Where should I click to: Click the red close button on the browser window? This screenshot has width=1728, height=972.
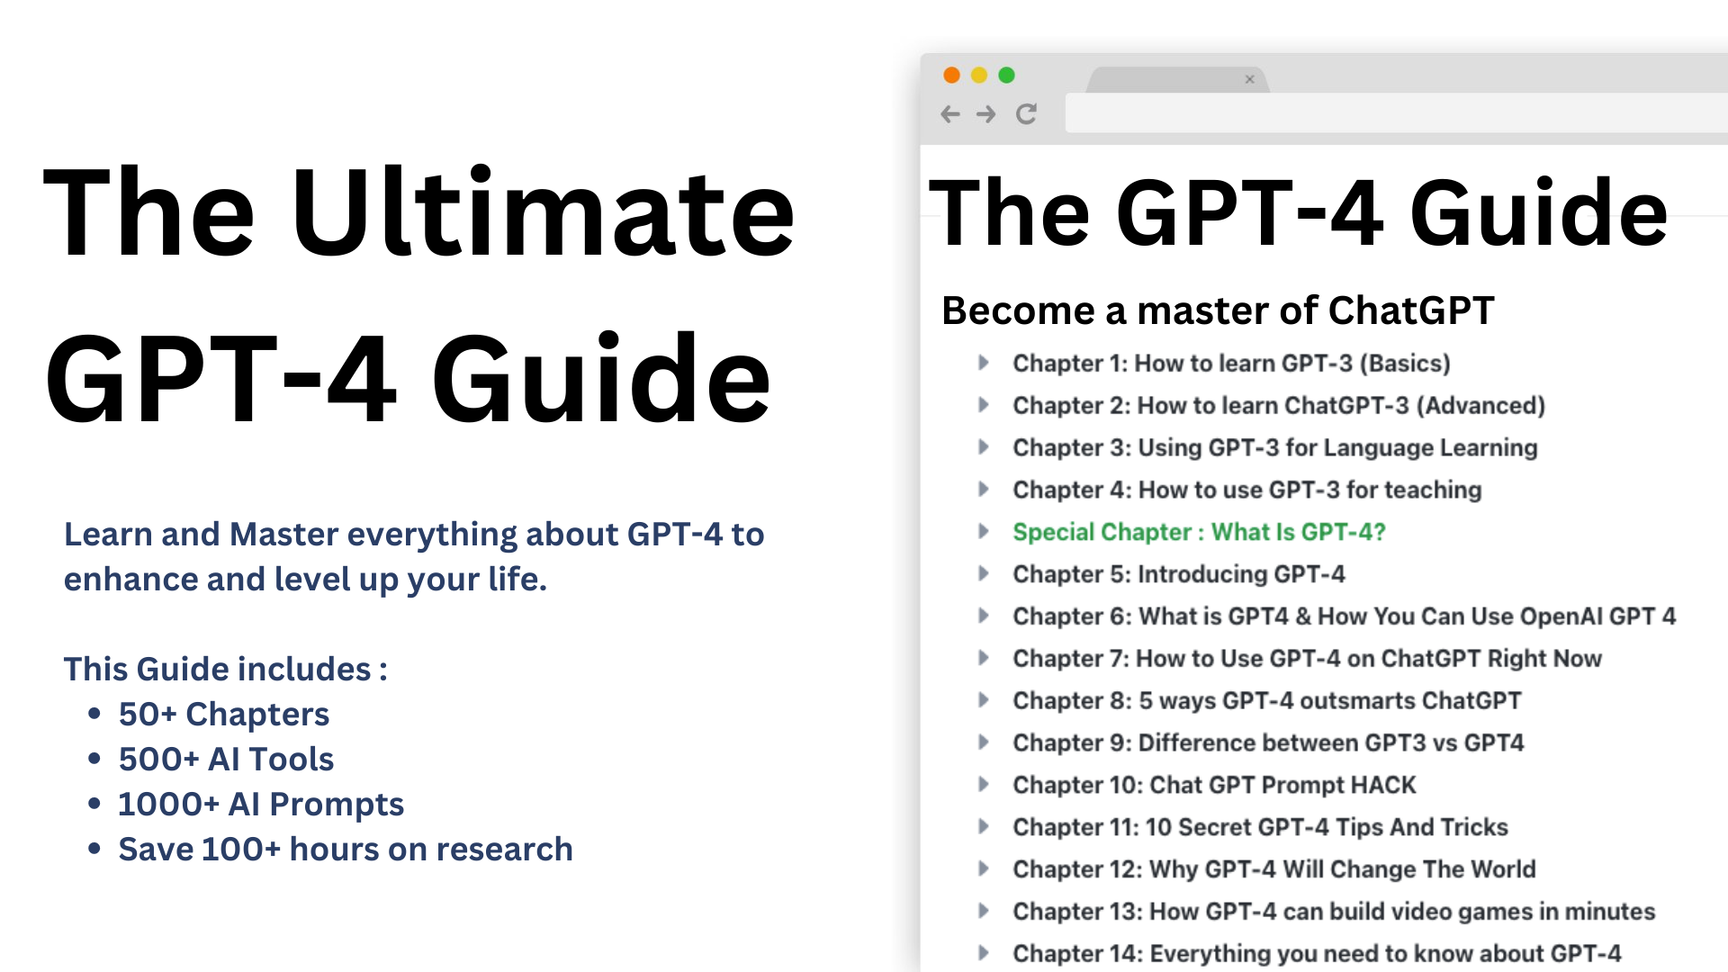[x=951, y=76]
